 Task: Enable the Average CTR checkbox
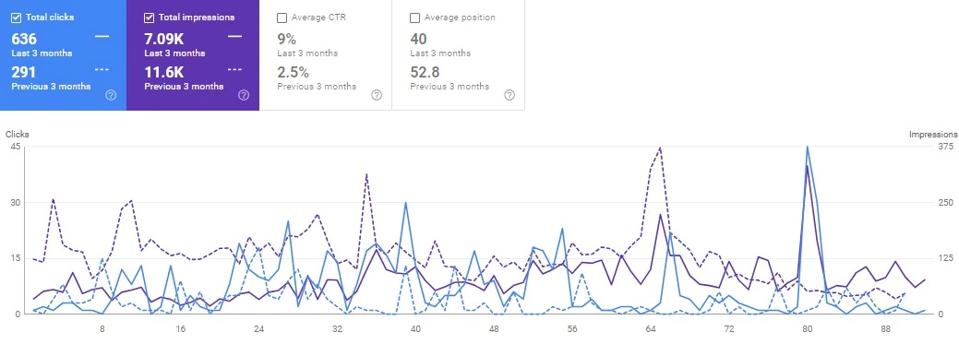(x=282, y=18)
